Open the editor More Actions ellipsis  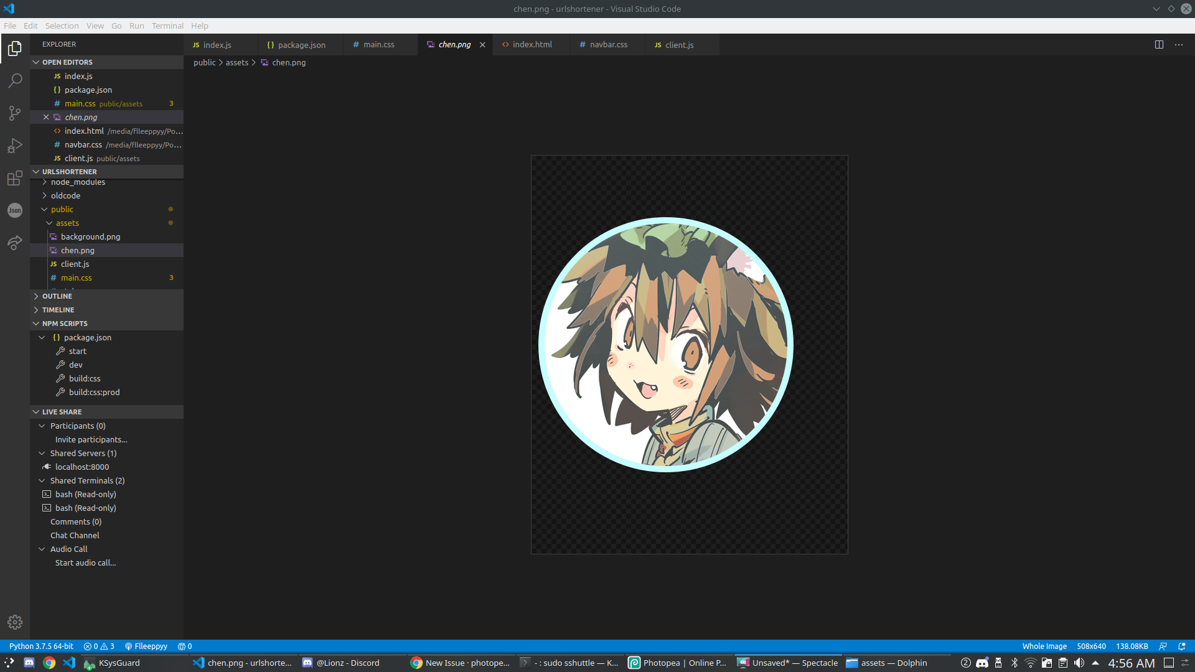coord(1179,45)
